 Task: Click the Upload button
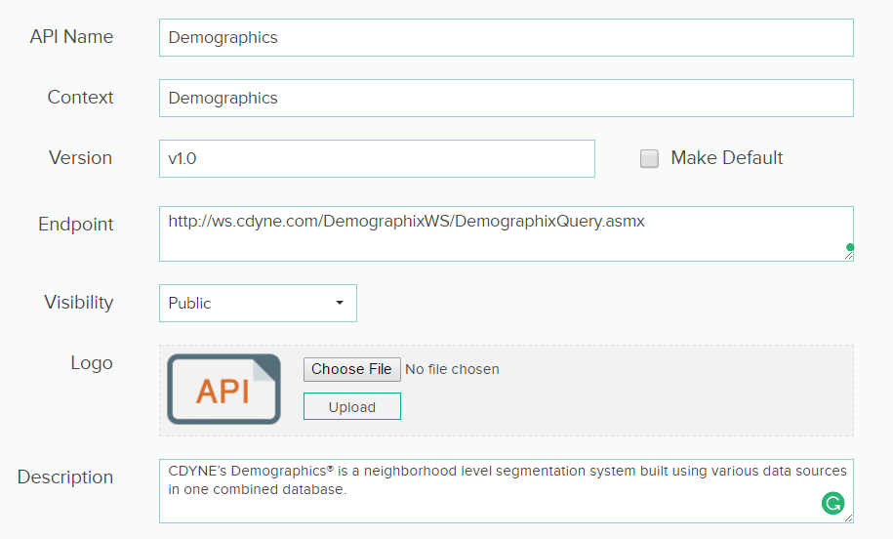coord(352,406)
